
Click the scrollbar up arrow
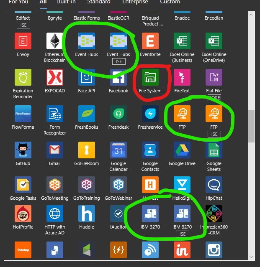coord(251,15)
